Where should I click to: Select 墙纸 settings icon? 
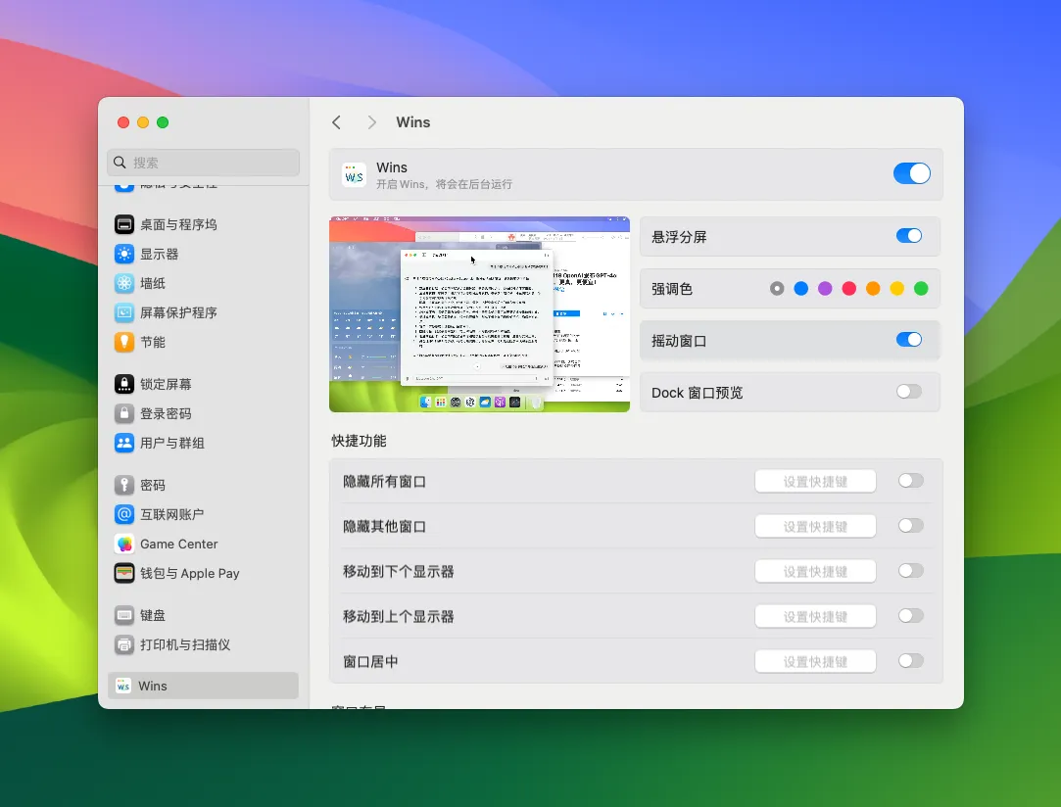coord(124,283)
